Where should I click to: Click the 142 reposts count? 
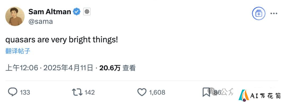tap(90, 92)
